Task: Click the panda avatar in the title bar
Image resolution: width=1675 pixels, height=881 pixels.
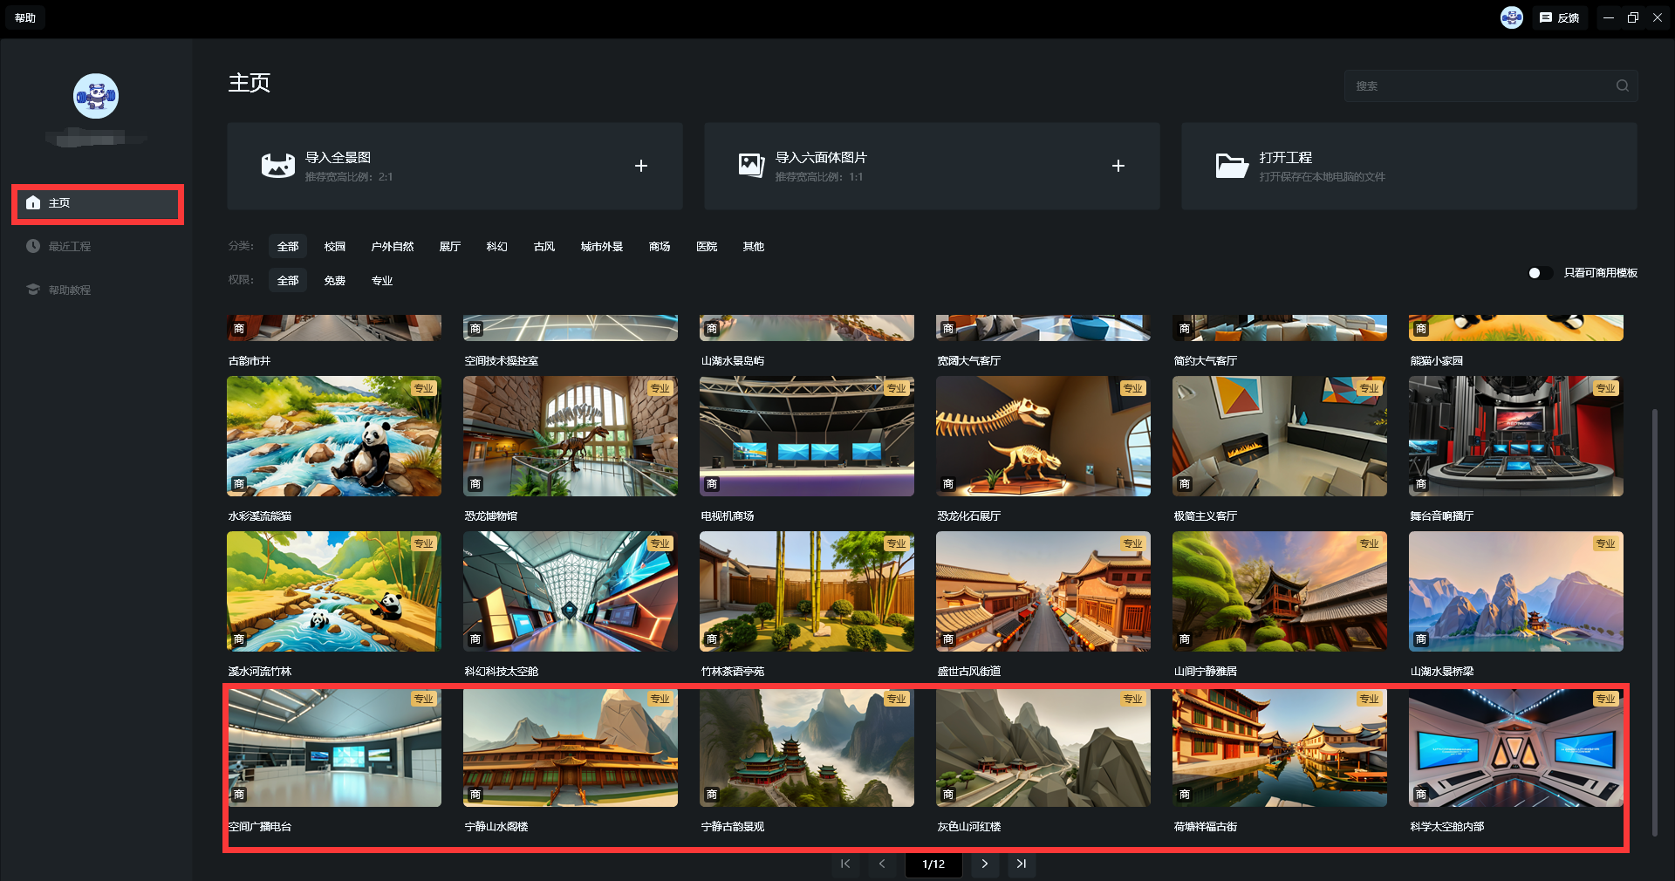Action: (x=1511, y=17)
